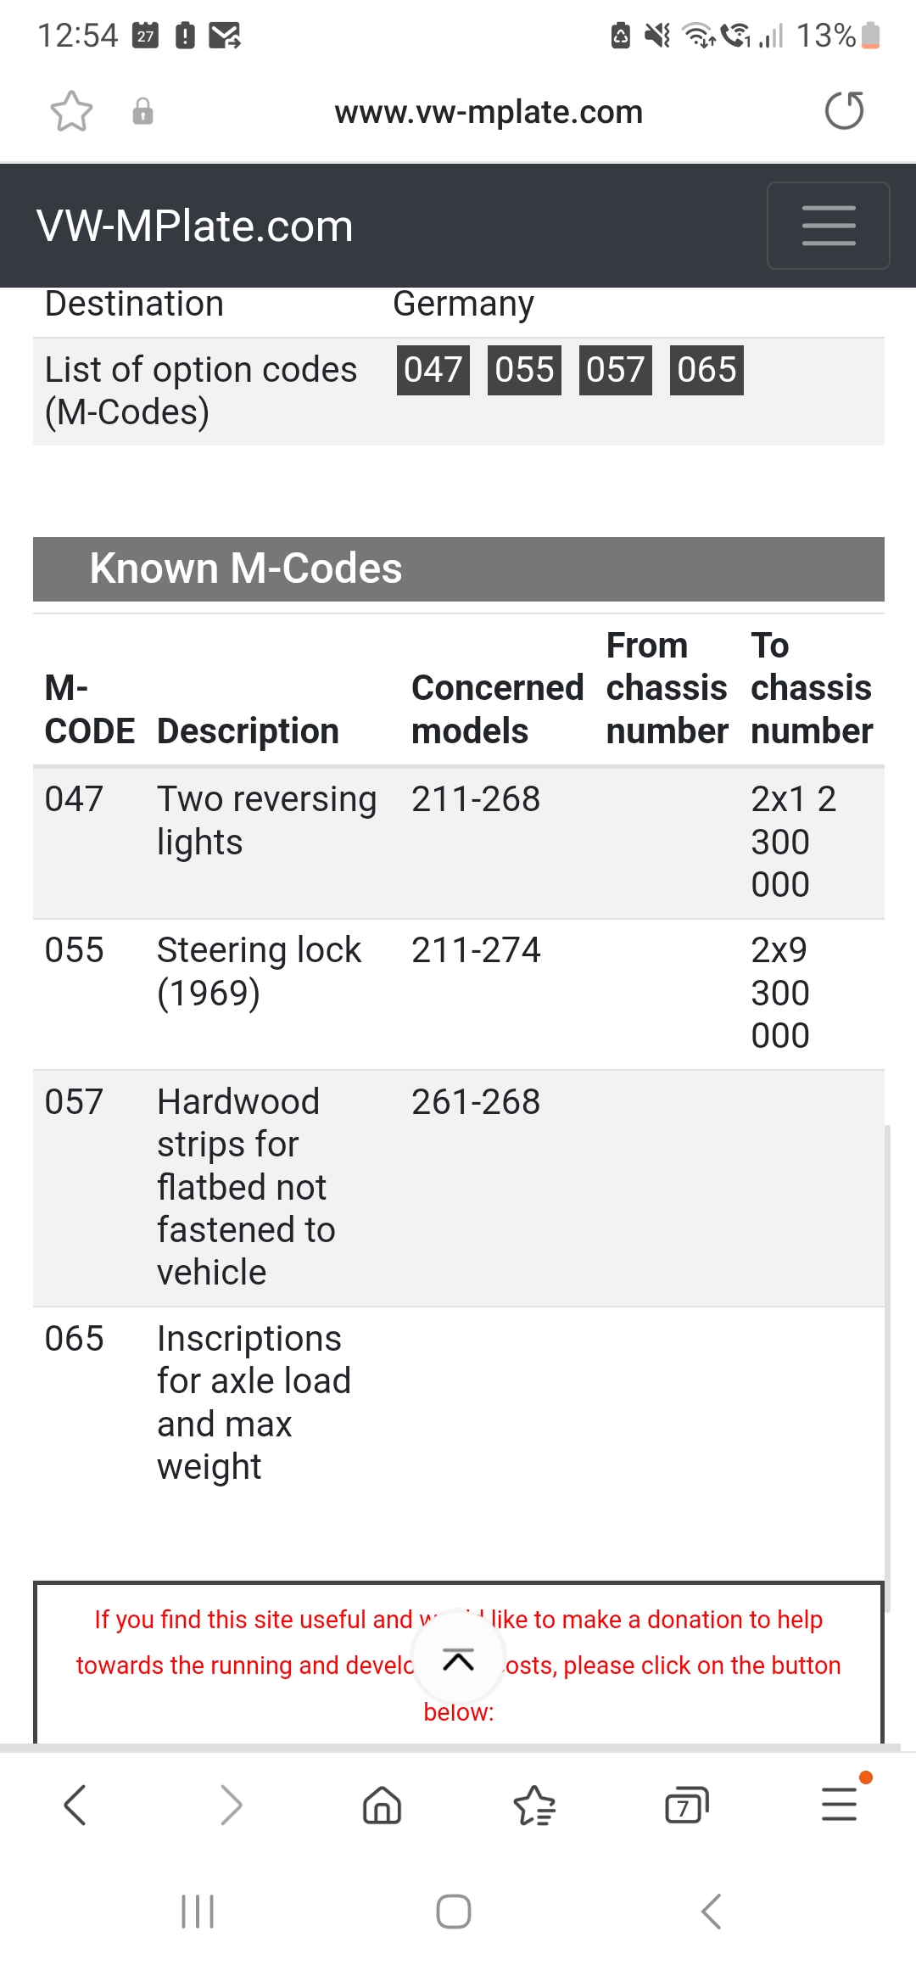Go back with browser back arrow

75,1805
